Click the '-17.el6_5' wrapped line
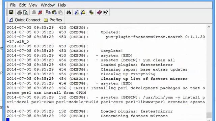This screenshot has height=121, width=216. point(18,42)
